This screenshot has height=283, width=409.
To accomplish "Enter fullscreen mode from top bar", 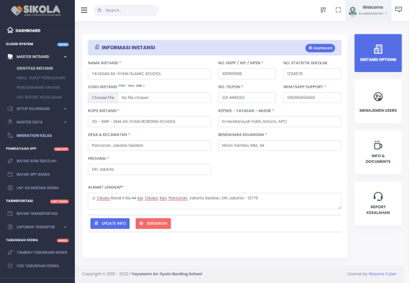I will (337, 10).
